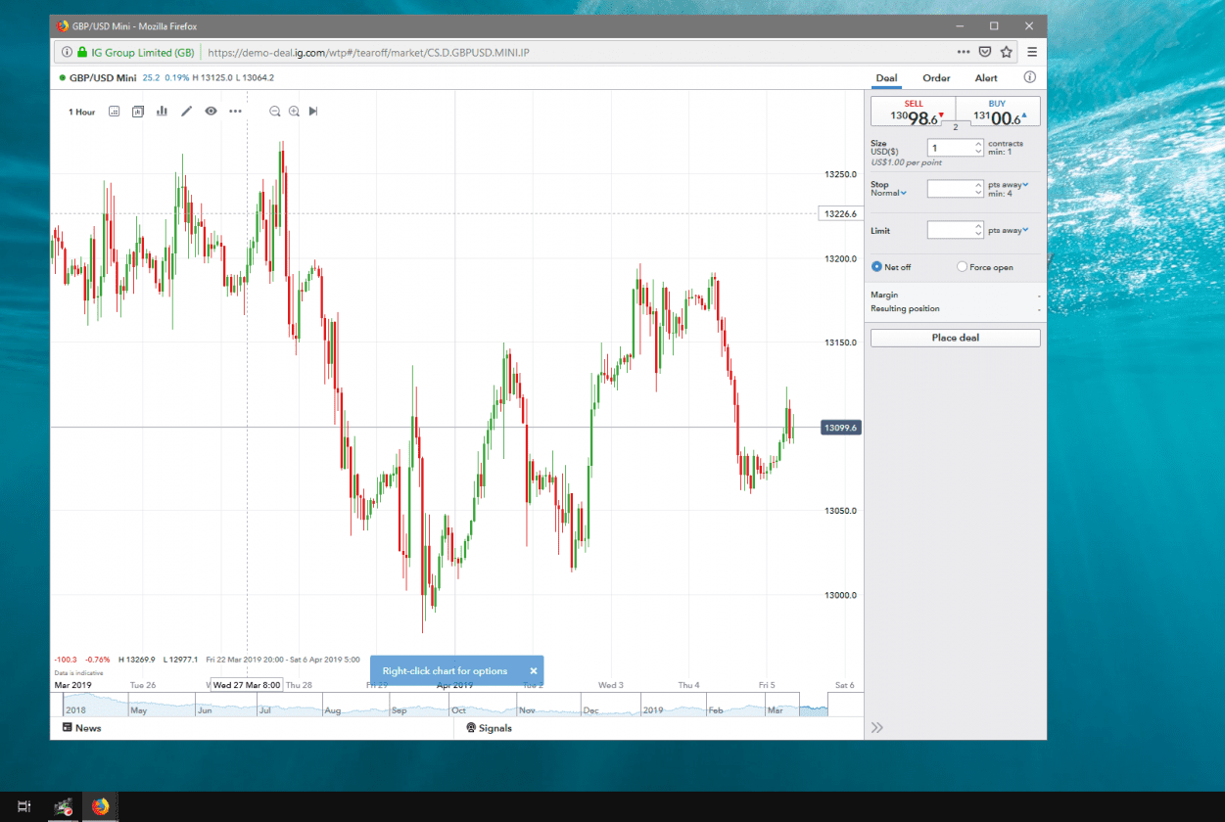This screenshot has width=1225, height=822.
Task: Jump to latest candle with skip arrow
Action: coord(313,112)
